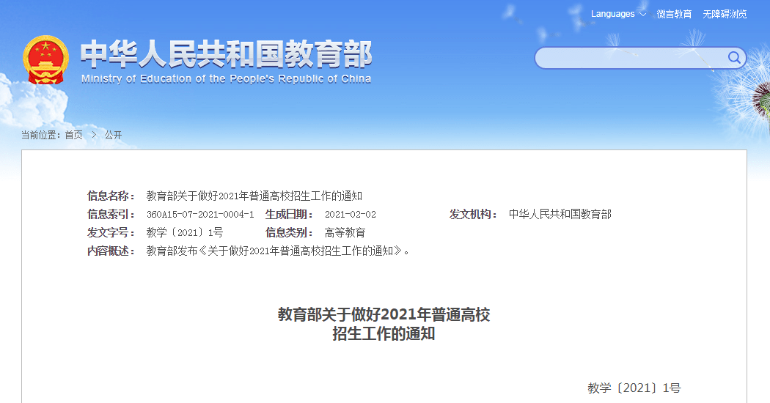
Task: Click the 生成日期 label
Action: pos(289,214)
